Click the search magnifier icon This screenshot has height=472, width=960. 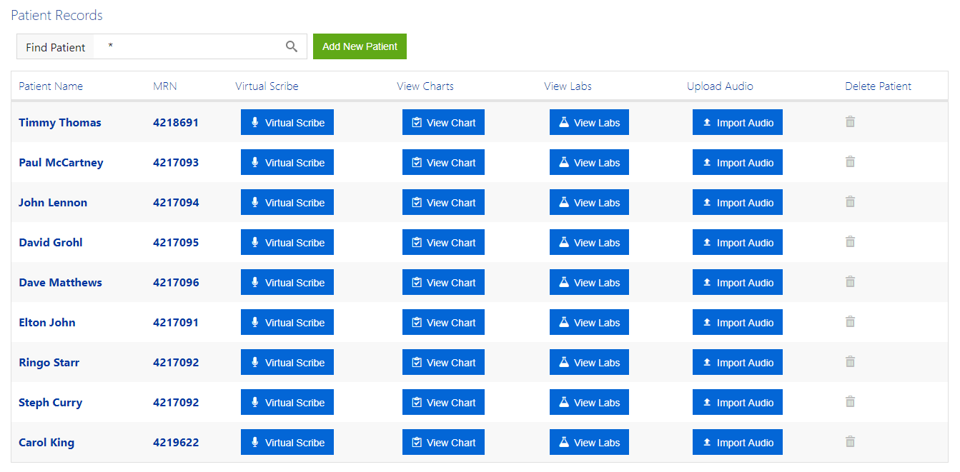292,46
